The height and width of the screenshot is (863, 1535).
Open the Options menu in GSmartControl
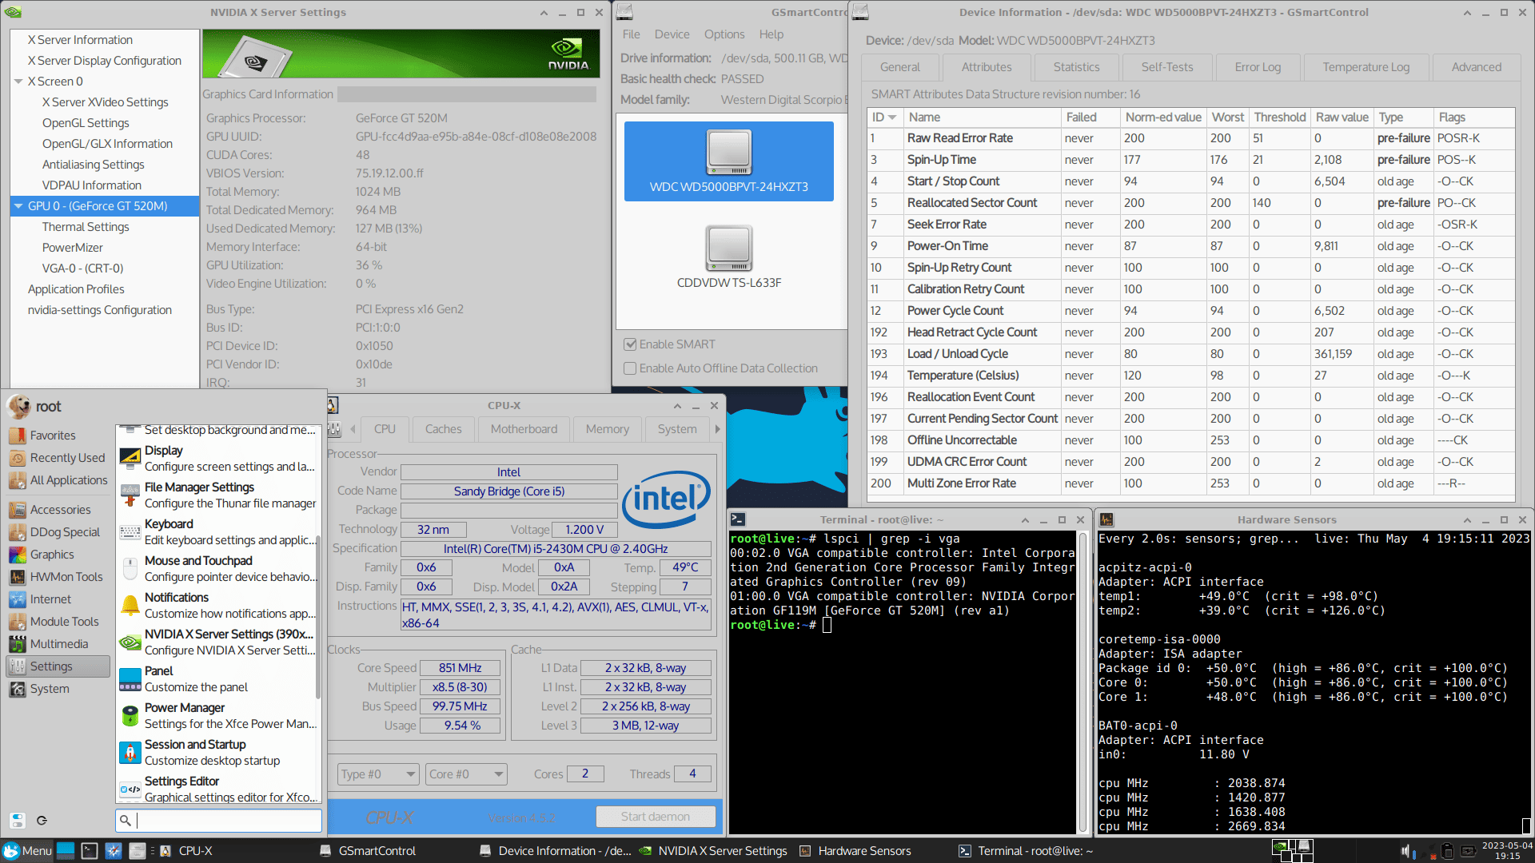click(724, 34)
